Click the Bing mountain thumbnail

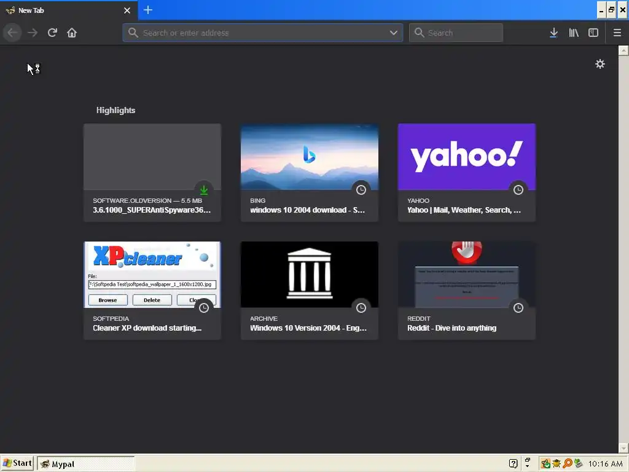point(310,157)
